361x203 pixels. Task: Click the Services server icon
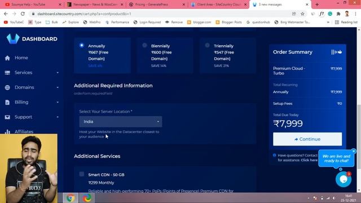(7, 73)
